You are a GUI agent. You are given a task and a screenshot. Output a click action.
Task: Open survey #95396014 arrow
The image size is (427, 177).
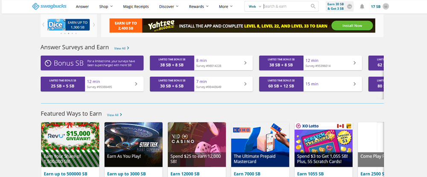(x=354, y=63)
